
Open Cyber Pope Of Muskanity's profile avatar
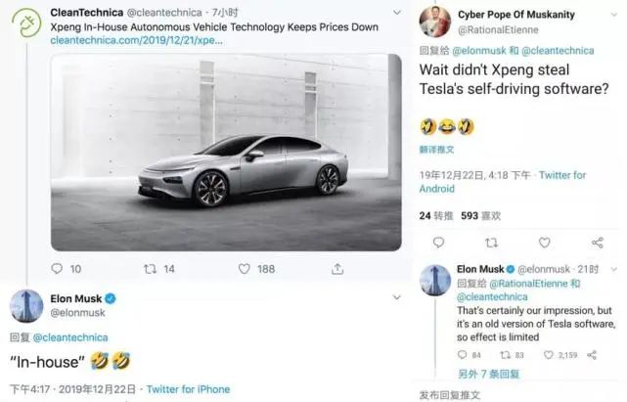(x=434, y=21)
